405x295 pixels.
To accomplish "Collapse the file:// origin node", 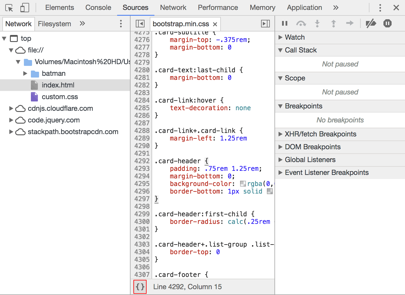I will [11, 50].
